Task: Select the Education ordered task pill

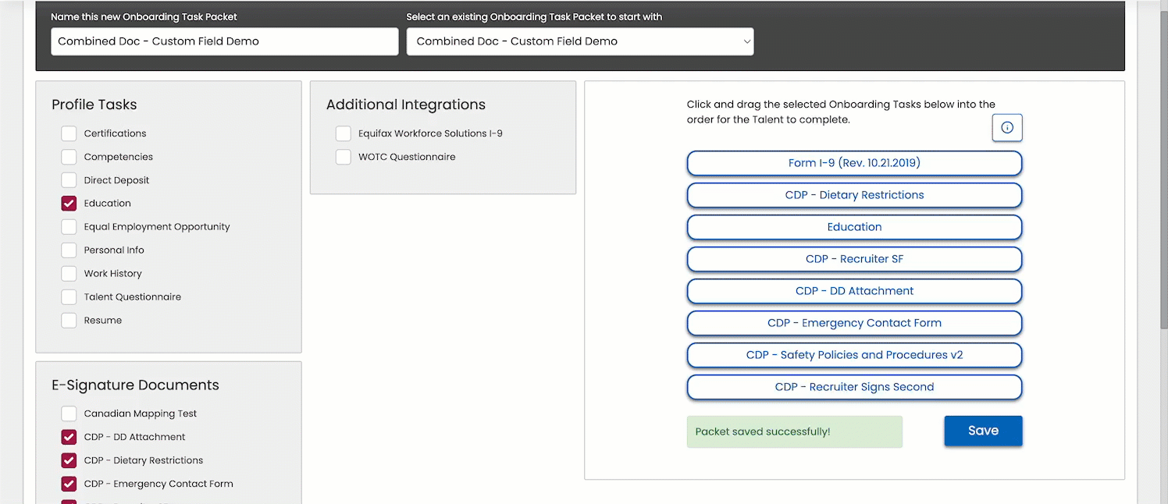Action: tap(854, 227)
